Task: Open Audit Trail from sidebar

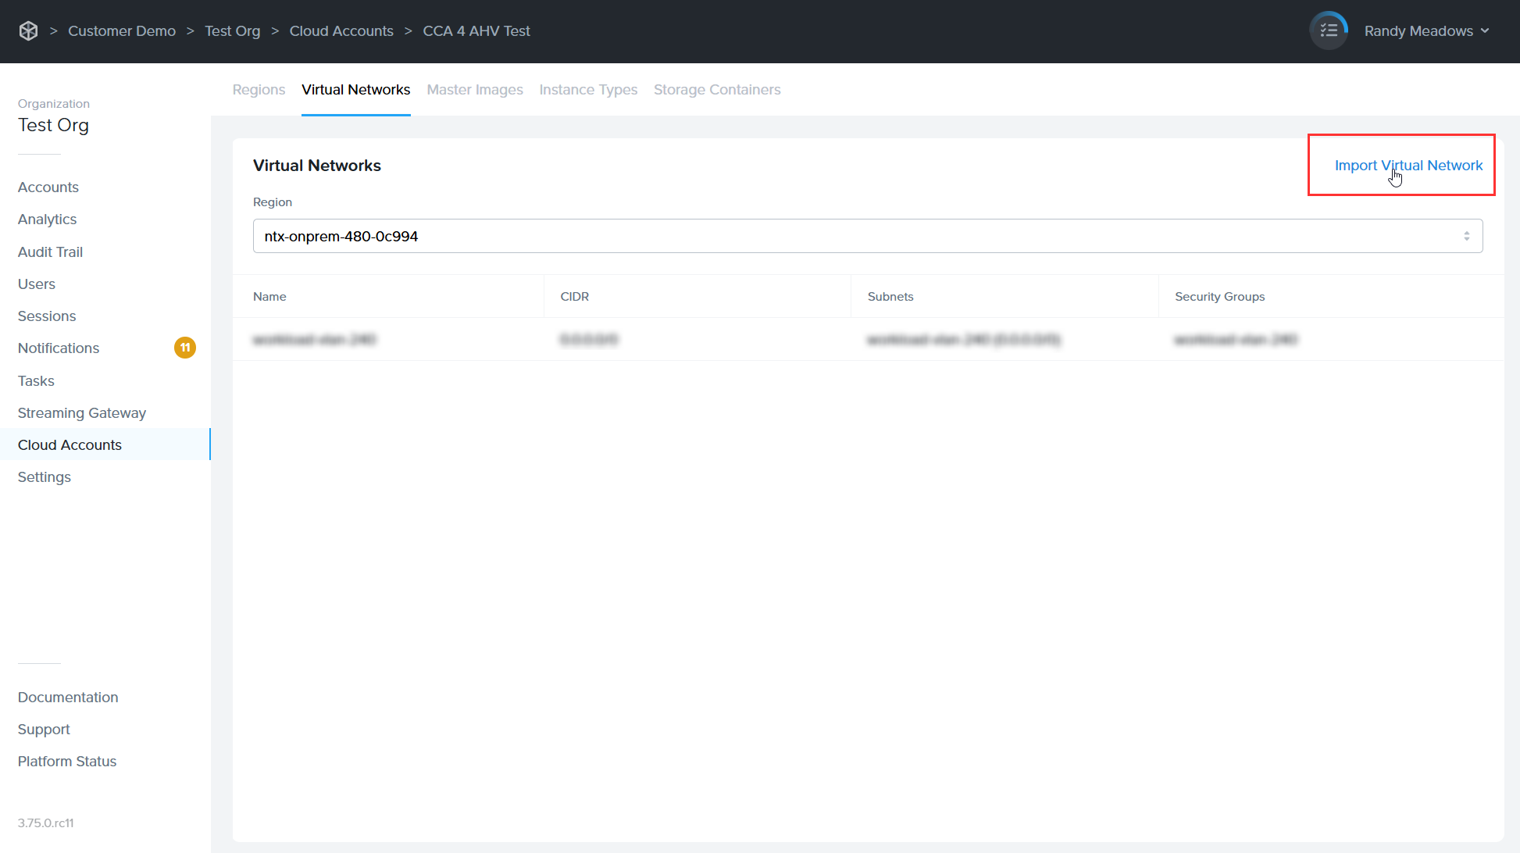Action: pyautogui.click(x=50, y=252)
